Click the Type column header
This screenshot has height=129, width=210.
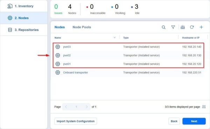(126, 38)
